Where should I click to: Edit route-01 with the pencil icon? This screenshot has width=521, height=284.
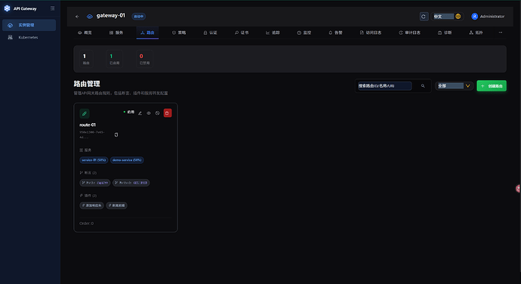[x=140, y=113]
